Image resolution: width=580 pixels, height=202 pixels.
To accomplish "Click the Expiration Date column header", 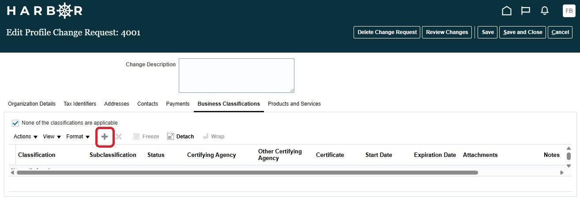I will [435, 155].
